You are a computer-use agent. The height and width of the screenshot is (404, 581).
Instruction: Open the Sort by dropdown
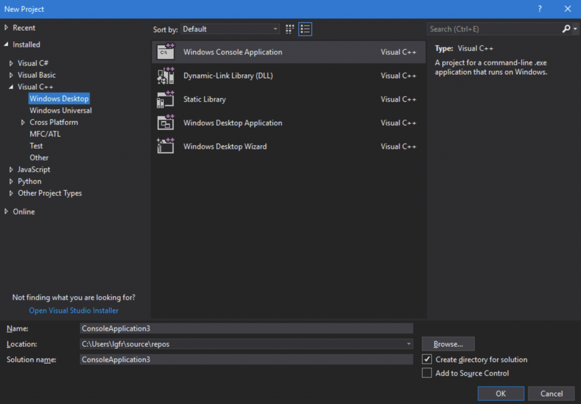276,28
